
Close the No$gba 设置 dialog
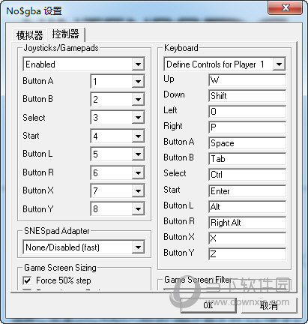(x=286, y=7)
